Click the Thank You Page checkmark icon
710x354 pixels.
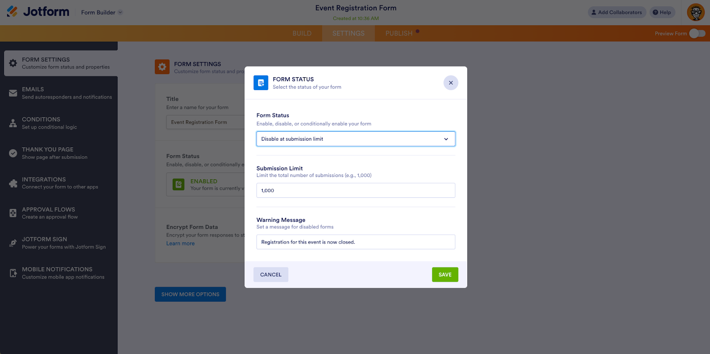coord(13,153)
